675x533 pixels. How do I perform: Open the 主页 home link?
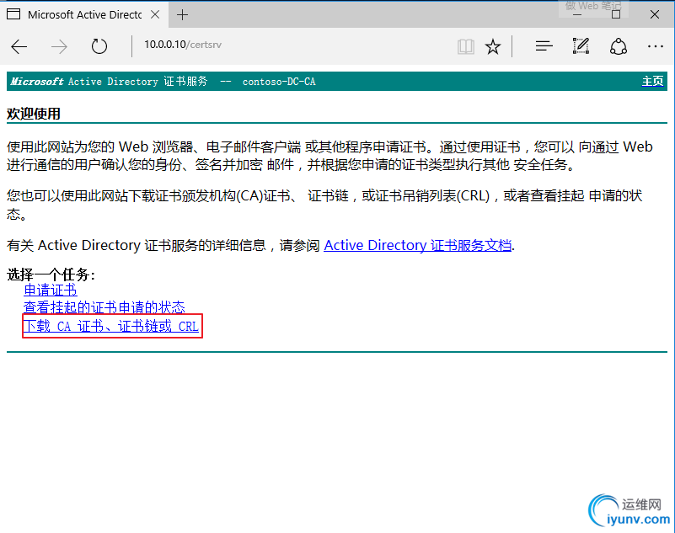pyautogui.click(x=652, y=81)
